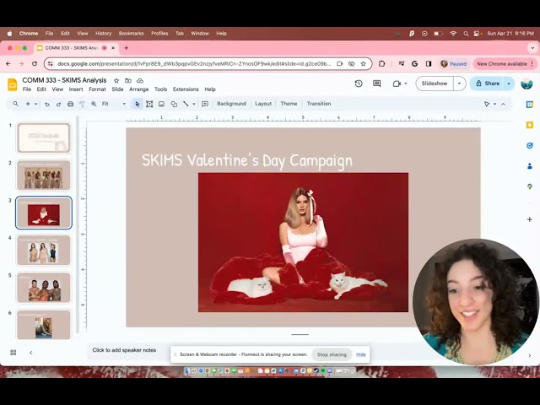This screenshot has height=405, width=540.
Task: Click the undo arrow icon
Action: click(x=47, y=104)
